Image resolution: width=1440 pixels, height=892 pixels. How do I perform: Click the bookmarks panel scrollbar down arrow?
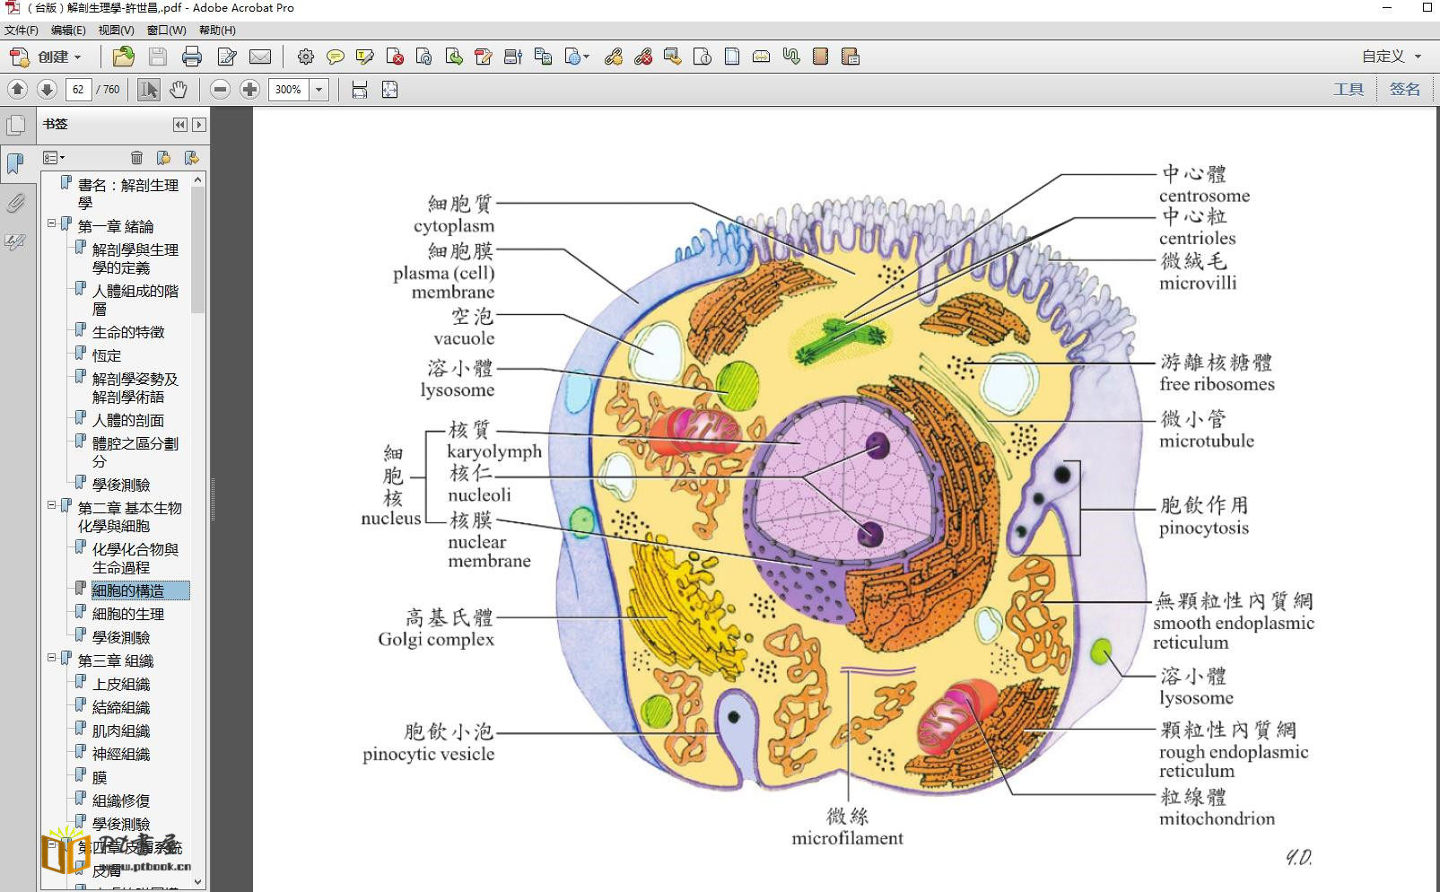point(198,881)
